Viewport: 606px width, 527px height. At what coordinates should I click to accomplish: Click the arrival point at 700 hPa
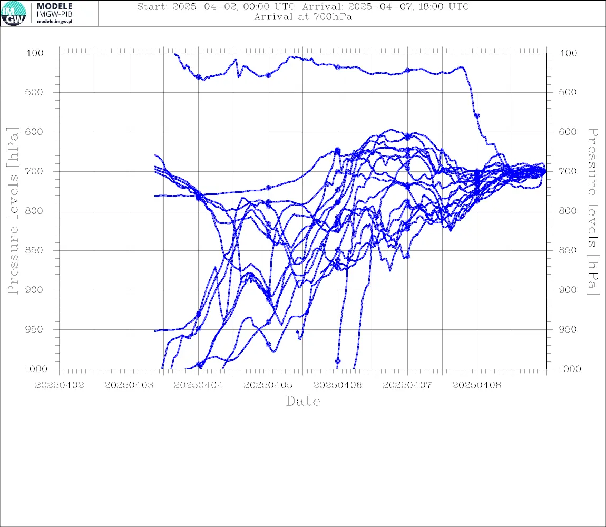545,171
